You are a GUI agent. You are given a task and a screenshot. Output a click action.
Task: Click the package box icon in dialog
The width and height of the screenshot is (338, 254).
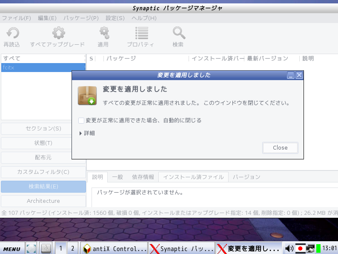(x=87, y=95)
